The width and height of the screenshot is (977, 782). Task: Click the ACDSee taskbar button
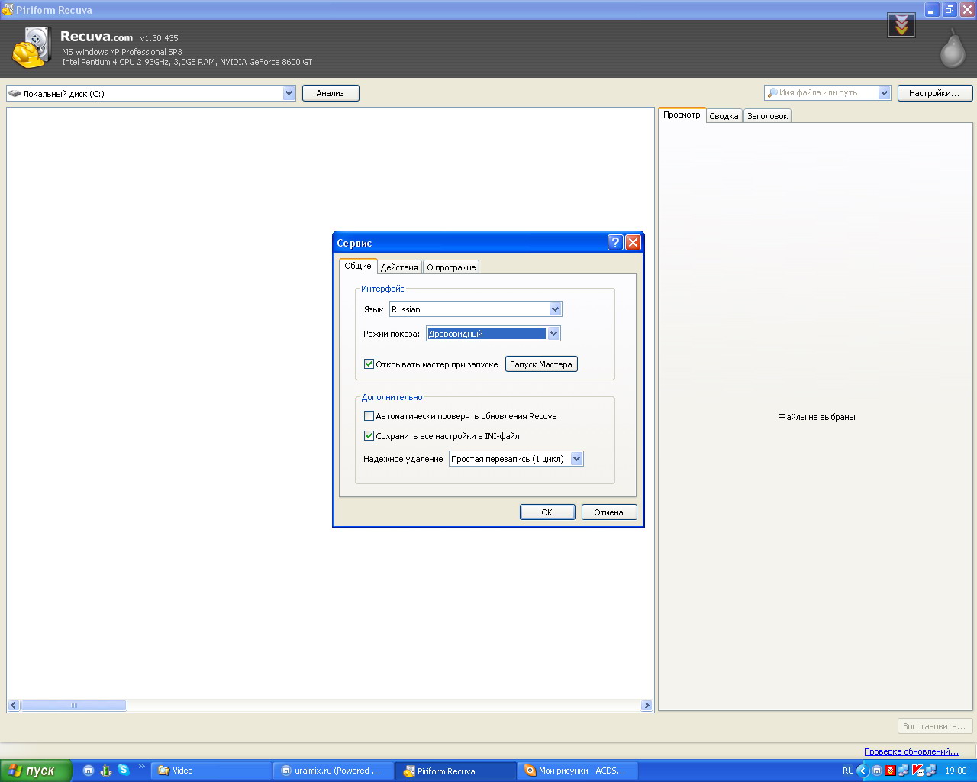coord(577,771)
